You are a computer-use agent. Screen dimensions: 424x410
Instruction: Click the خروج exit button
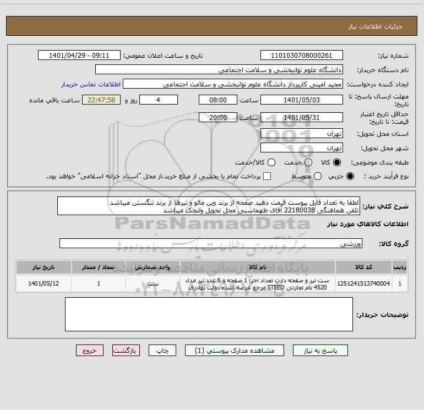[90, 351]
